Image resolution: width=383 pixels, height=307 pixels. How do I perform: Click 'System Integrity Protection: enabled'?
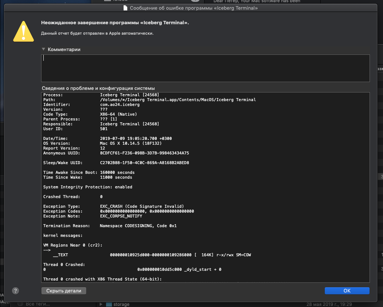[x=88, y=187]
